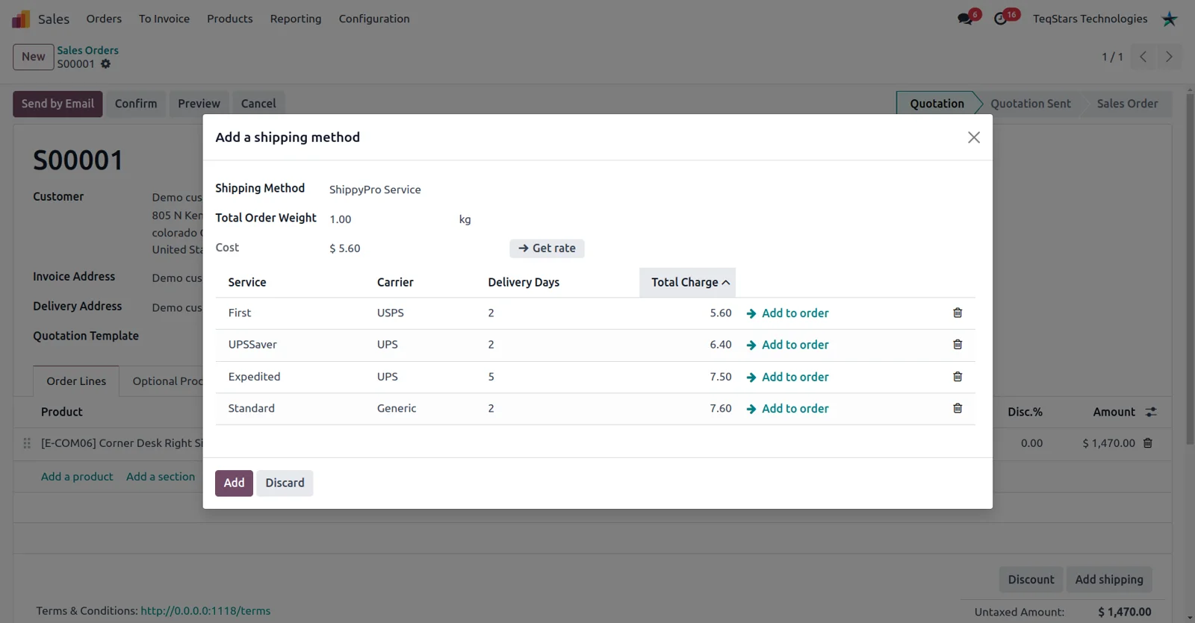Open the Discount button

[1031, 580]
